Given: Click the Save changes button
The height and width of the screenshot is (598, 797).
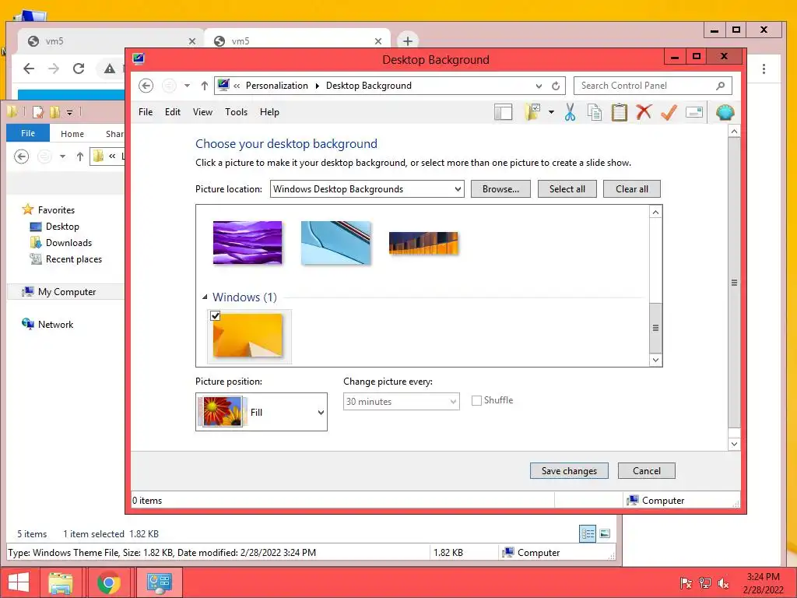Looking at the screenshot, I should click(569, 470).
